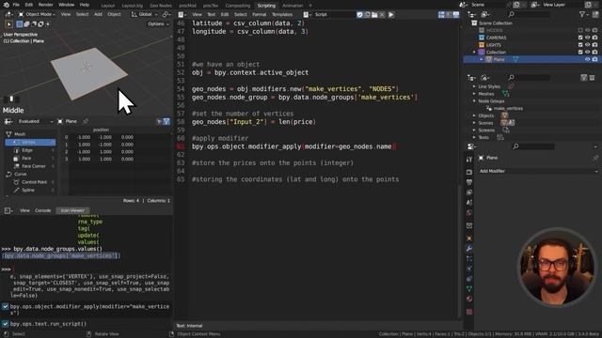Hide LIGHTS collection with eye icon
602x338 pixels.
point(587,45)
